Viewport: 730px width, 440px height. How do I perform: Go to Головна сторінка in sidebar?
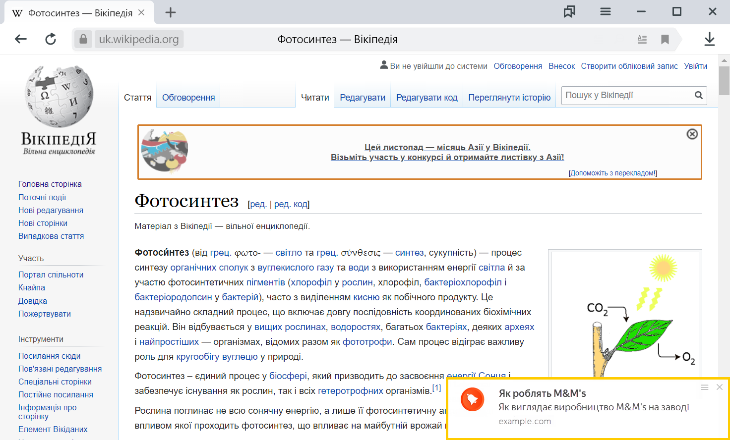[x=50, y=184]
